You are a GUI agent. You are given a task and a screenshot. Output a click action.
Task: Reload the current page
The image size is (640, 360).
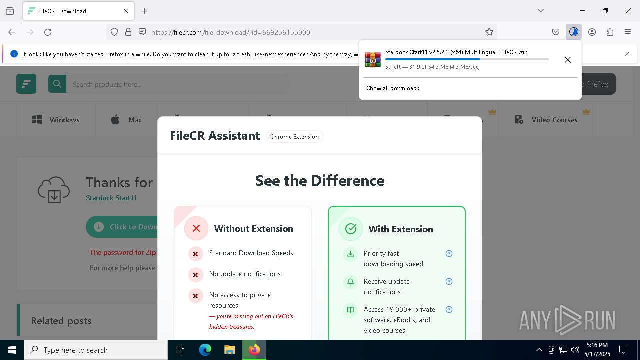48,32
